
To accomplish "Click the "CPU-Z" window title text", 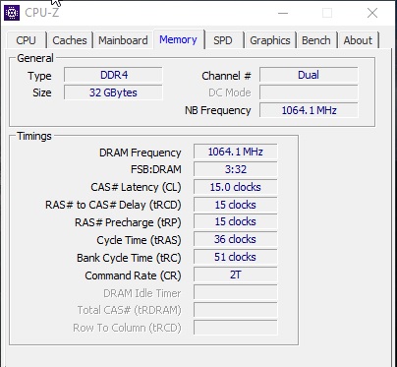I will 42,13.
